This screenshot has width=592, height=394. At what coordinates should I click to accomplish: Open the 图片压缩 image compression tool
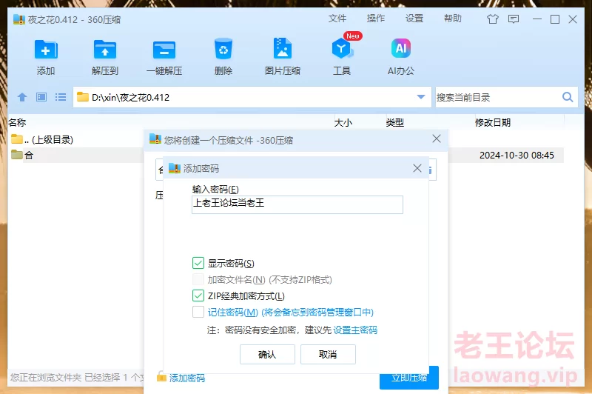coord(283,48)
